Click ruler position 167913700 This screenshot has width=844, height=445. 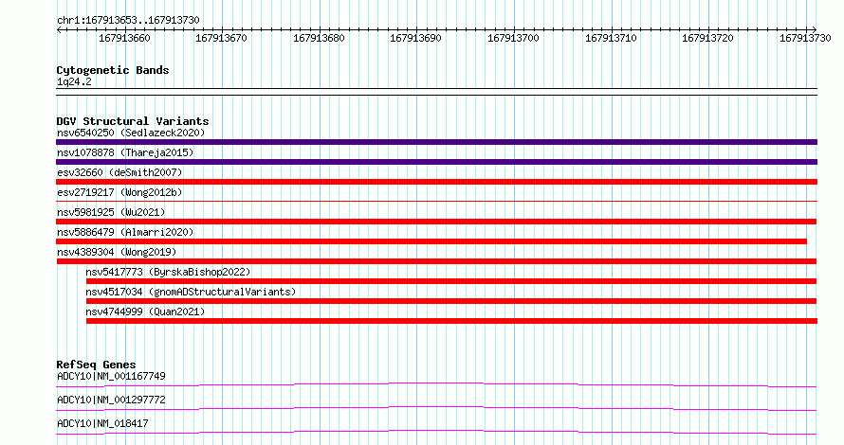[513, 38]
